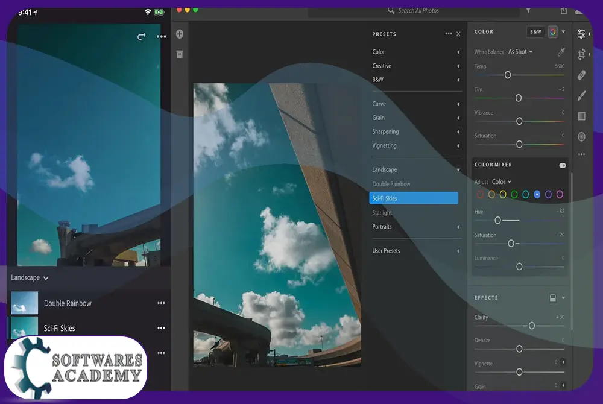Click the Hue slider handle

(x=497, y=221)
